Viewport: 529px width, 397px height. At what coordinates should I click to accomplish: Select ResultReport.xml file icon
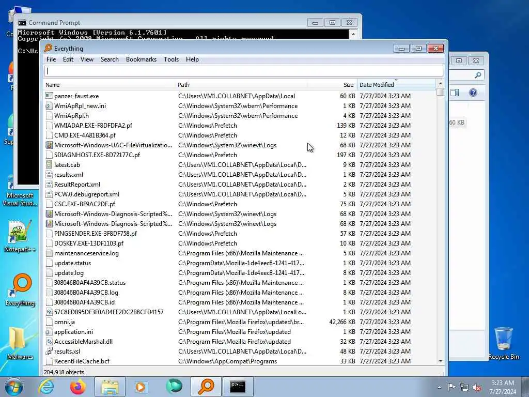point(49,185)
